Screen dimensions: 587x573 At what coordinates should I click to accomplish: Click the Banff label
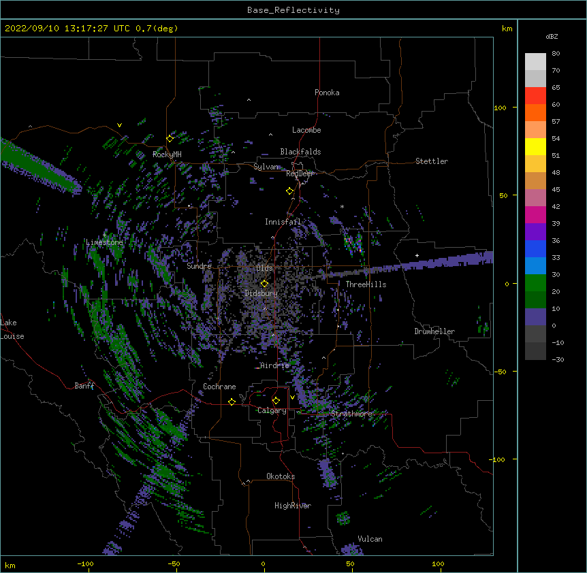tap(84, 386)
